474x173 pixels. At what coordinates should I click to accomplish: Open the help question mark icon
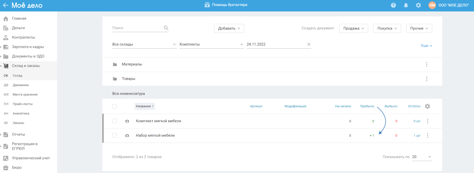(x=393, y=5)
